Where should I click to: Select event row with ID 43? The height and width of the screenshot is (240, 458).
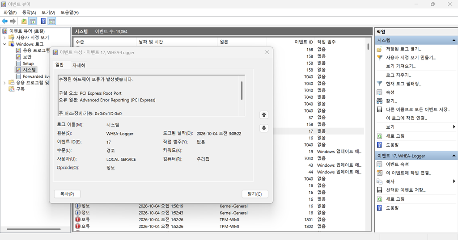click(x=318, y=165)
